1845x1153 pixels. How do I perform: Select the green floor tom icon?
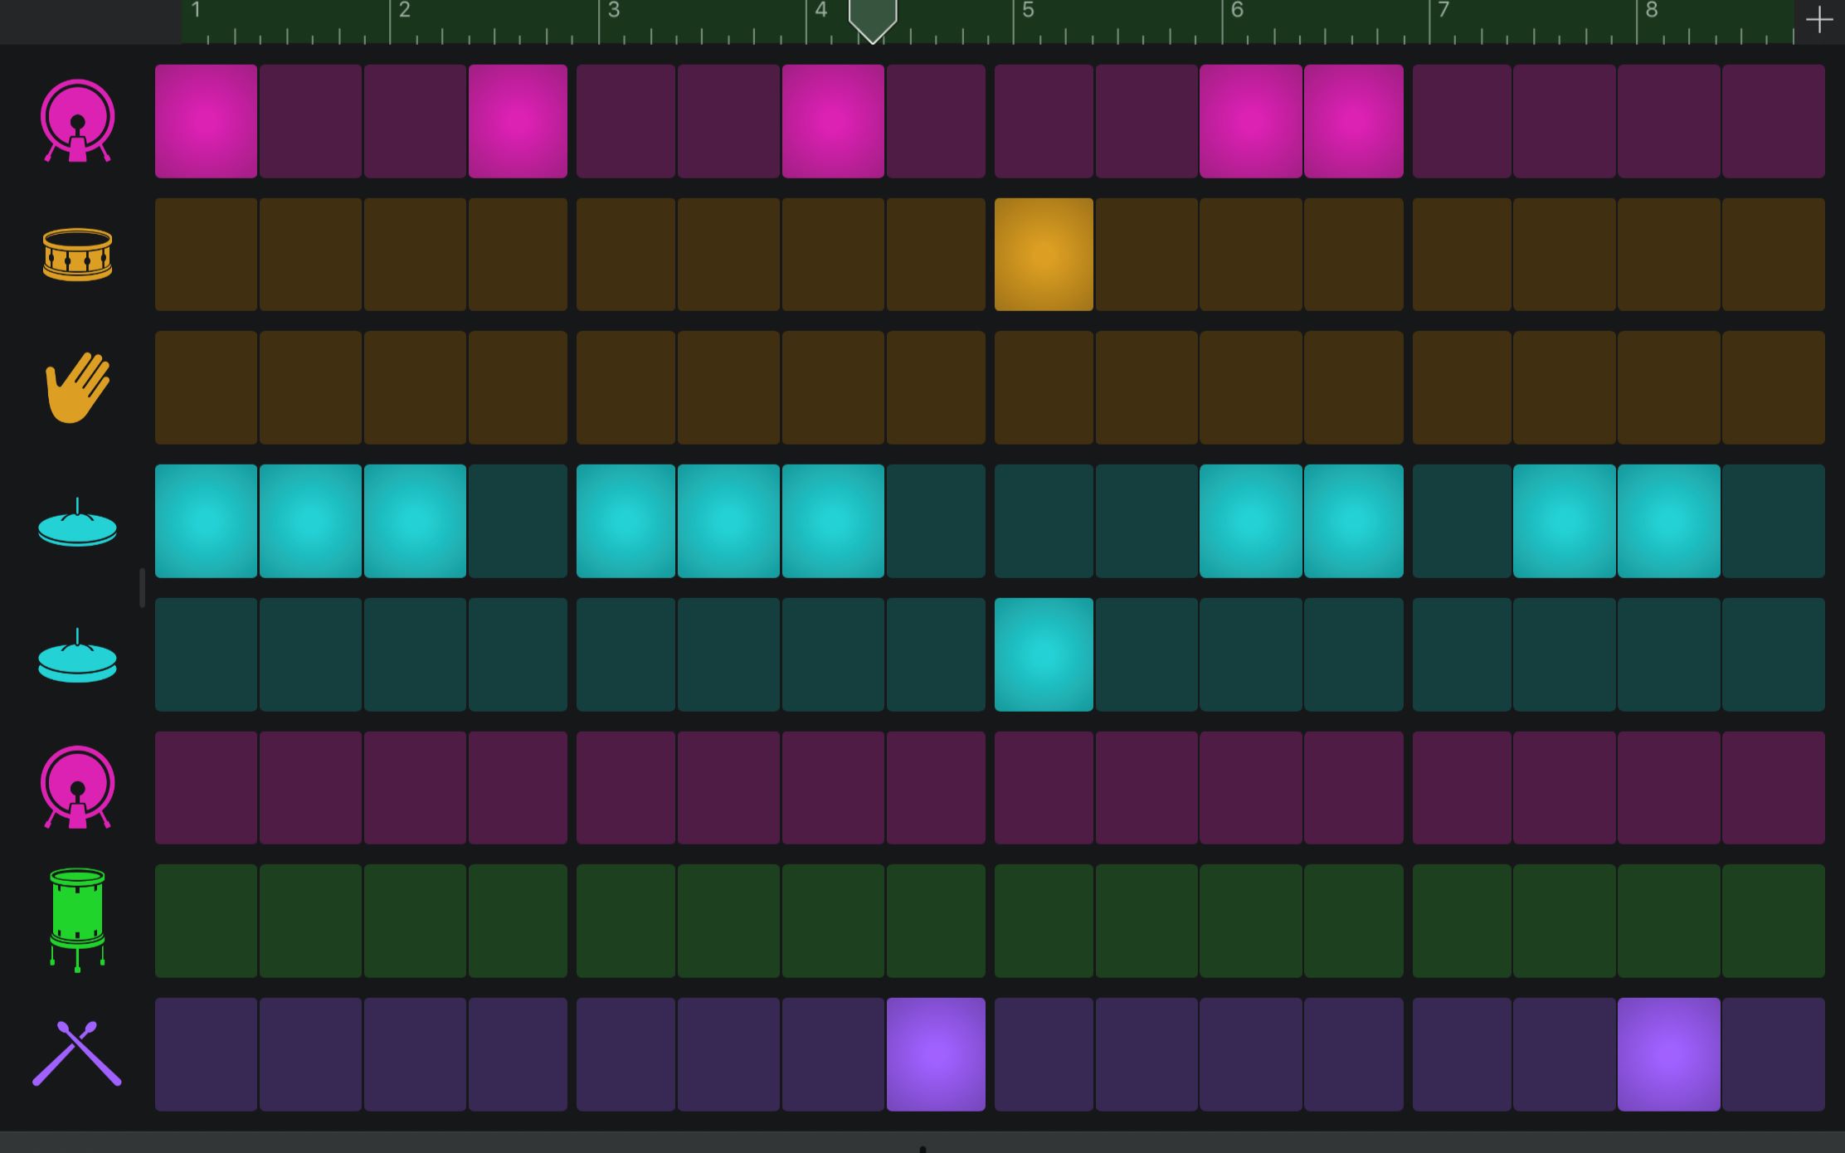pyautogui.click(x=77, y=920)
